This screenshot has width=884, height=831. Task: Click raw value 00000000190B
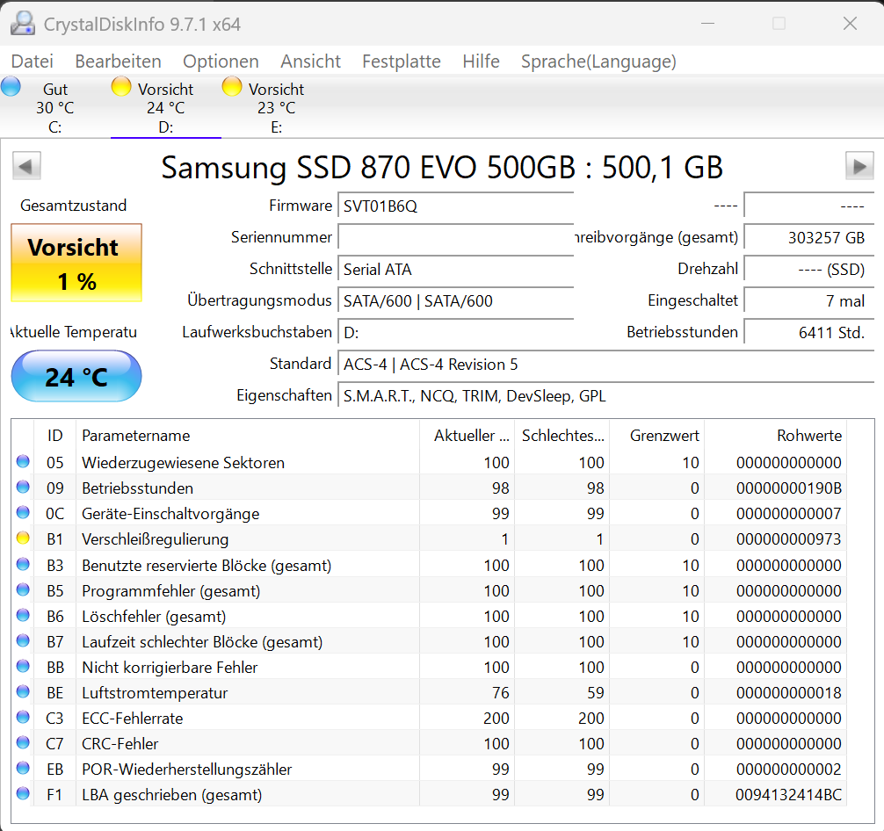(x=789, y=488)
